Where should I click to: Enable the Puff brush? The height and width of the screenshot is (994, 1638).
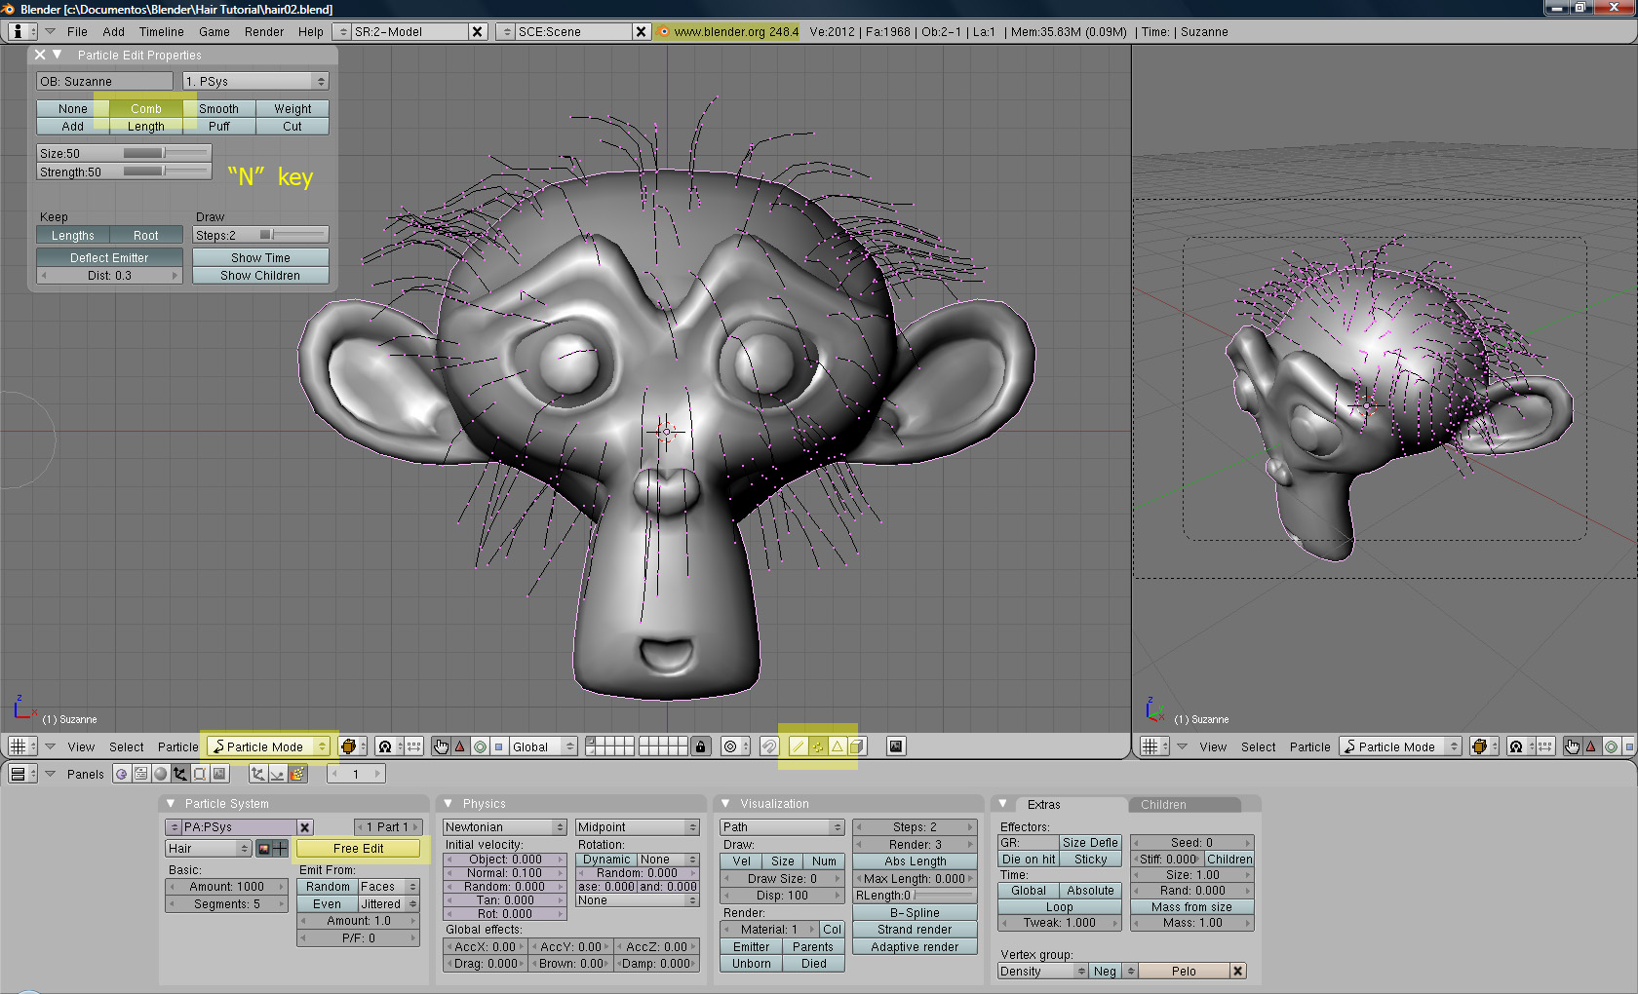(x=219, y=127)
